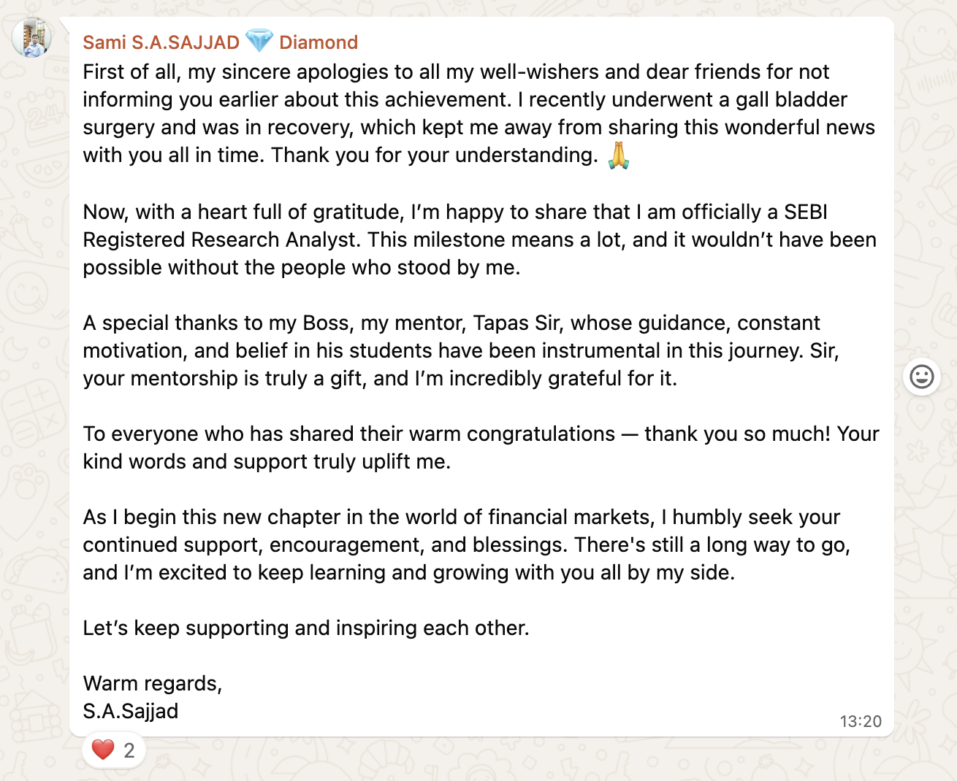Click the signature "S.A.Sajjad" at message end
Screen dimensions: 957x781
point(131,711)
